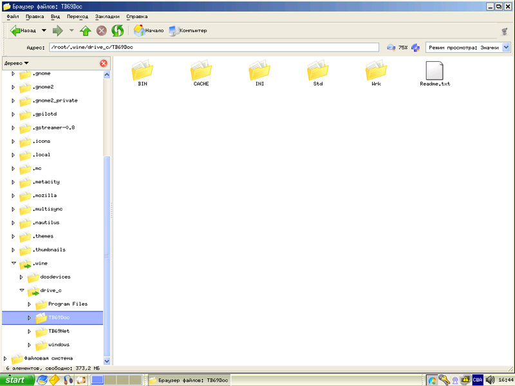The width and height of the screenshot is (515, 386).
Task: Open the Вид menu
Action: (55, 17)
